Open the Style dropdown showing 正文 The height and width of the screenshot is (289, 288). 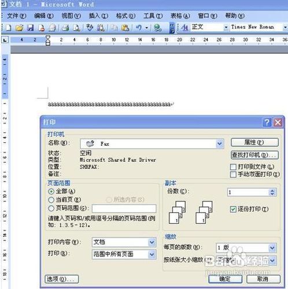point(226,28)
